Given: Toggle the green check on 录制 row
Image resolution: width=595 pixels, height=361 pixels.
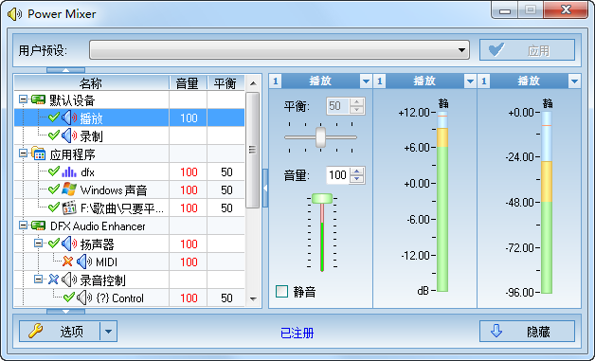Looking at the screenshot, I should click(54, 135).
